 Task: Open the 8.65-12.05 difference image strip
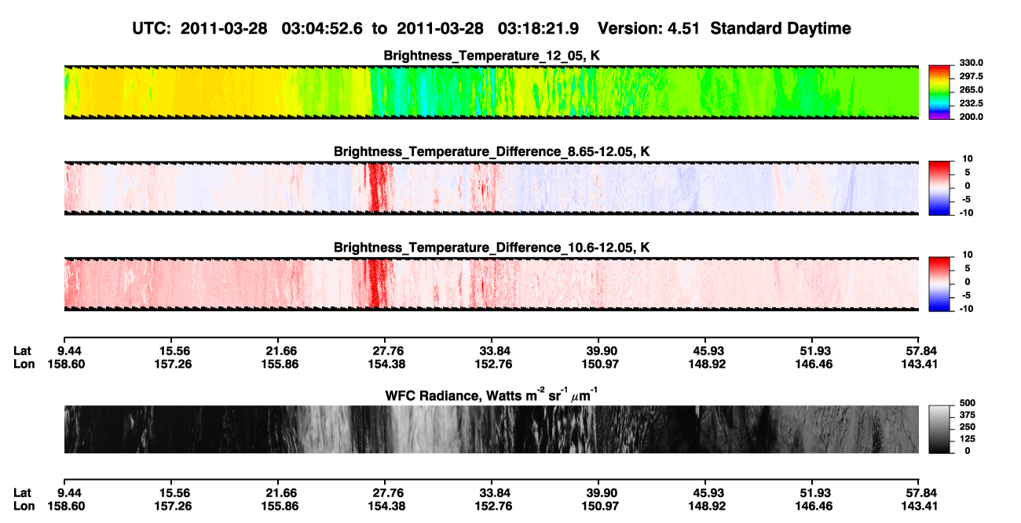click(491, 188)
